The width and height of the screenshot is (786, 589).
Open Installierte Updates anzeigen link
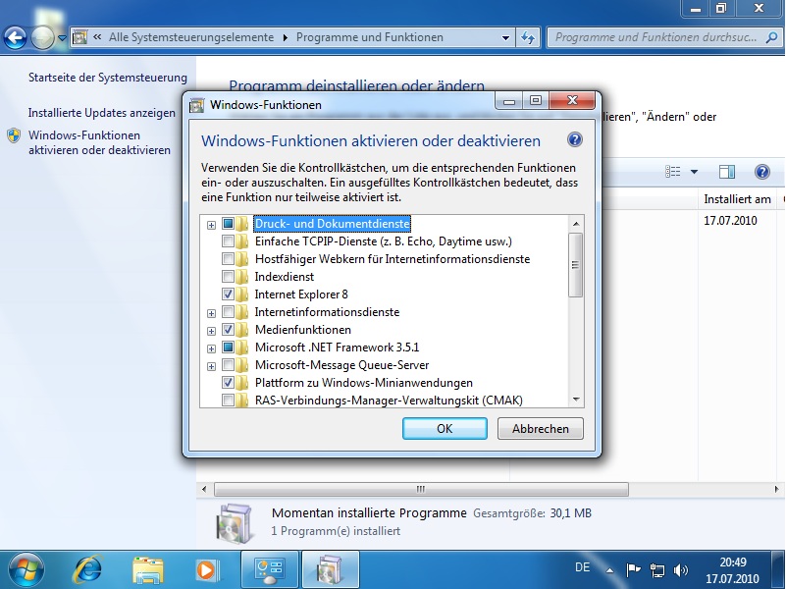101,113
